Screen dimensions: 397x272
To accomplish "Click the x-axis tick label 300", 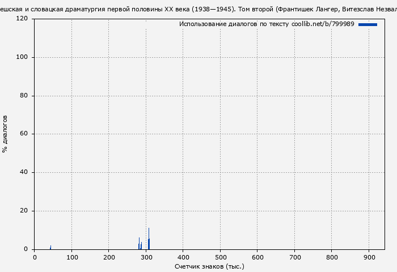I will [146, 257].
